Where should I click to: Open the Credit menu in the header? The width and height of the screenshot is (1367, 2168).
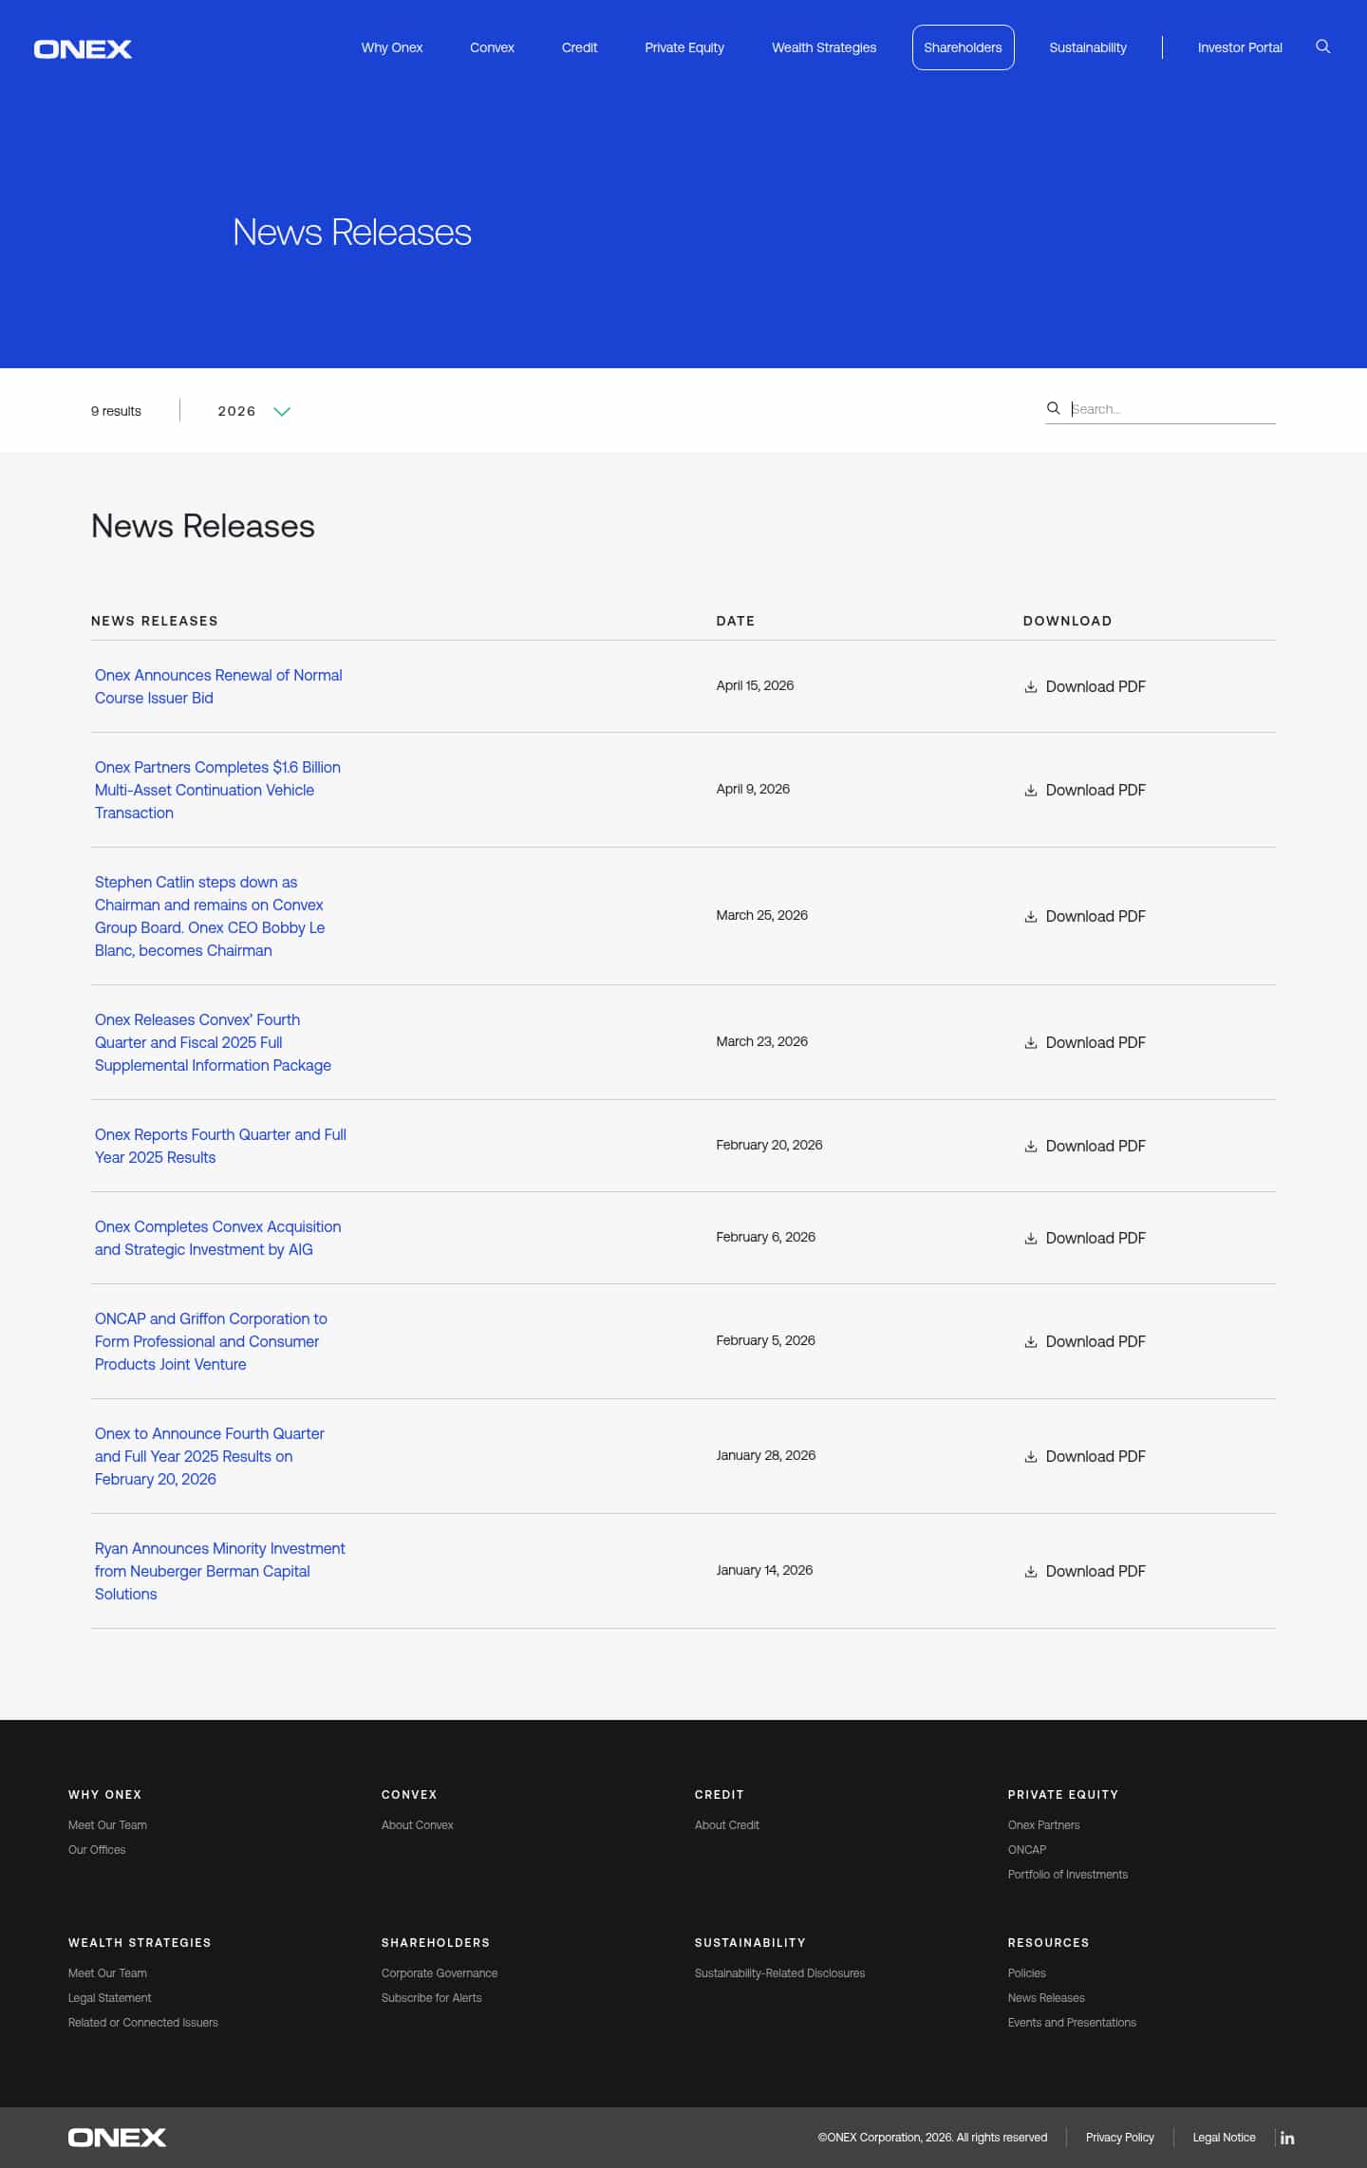(579, 47)
